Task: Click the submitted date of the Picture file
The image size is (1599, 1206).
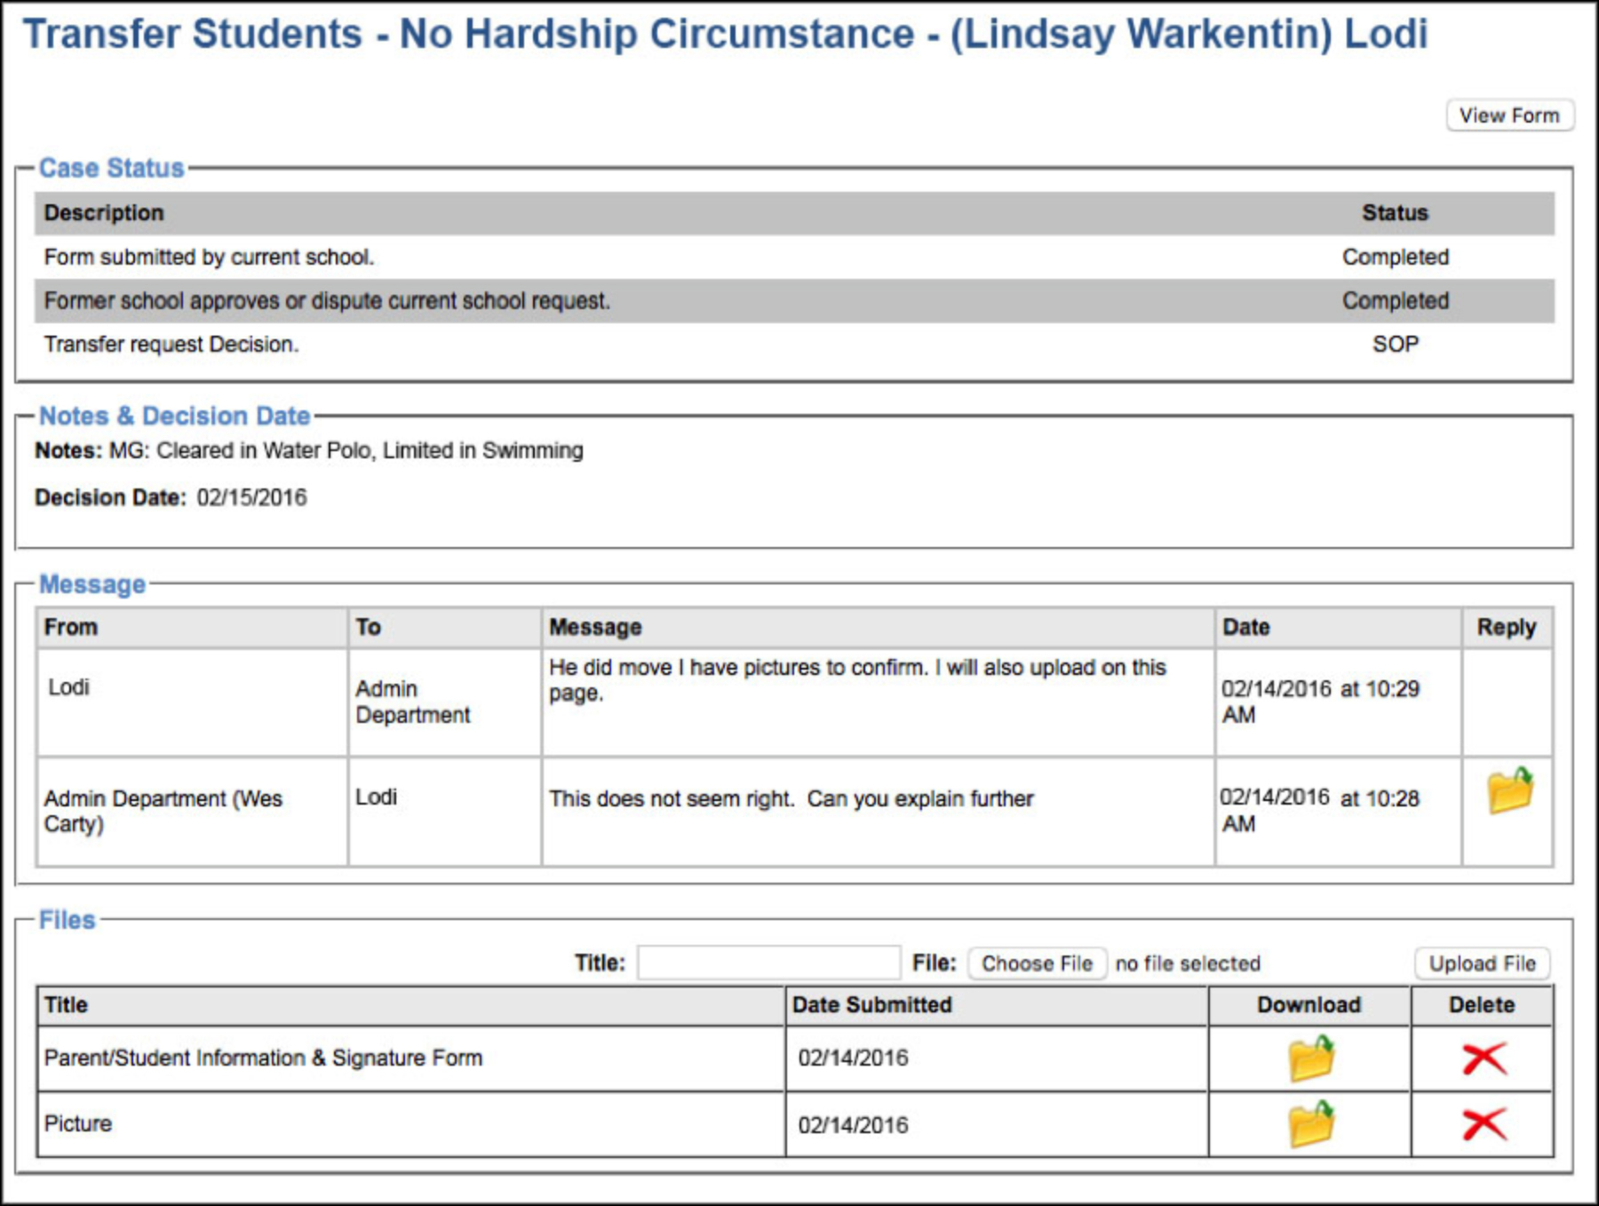Action: click(854, 1126)
